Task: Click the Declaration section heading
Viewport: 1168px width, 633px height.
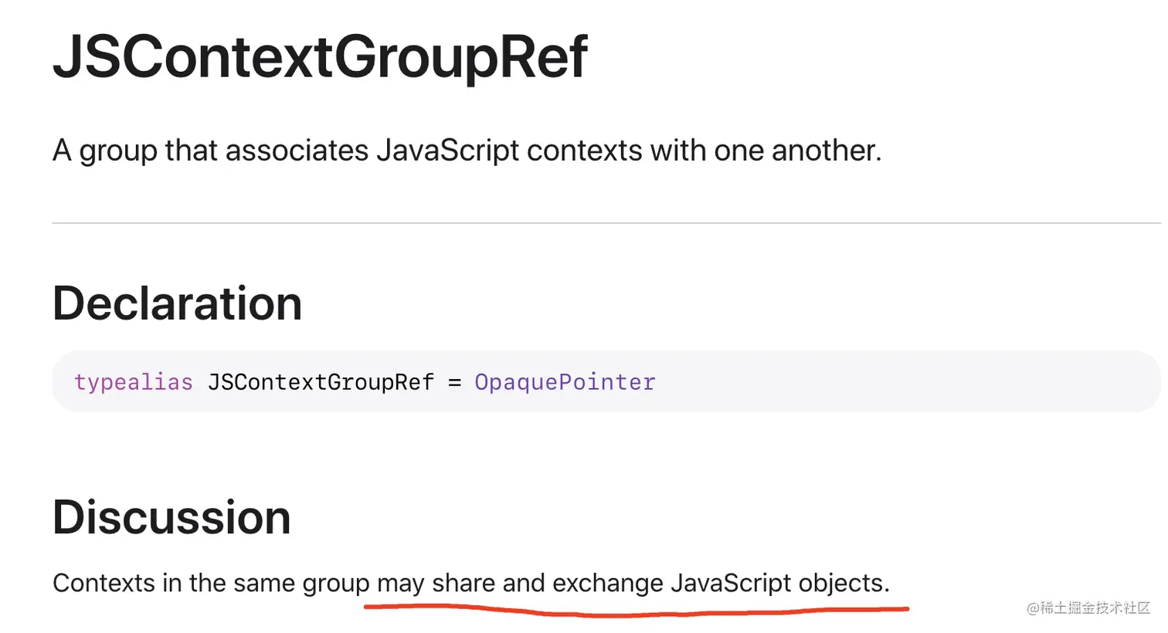Action: 177,303
